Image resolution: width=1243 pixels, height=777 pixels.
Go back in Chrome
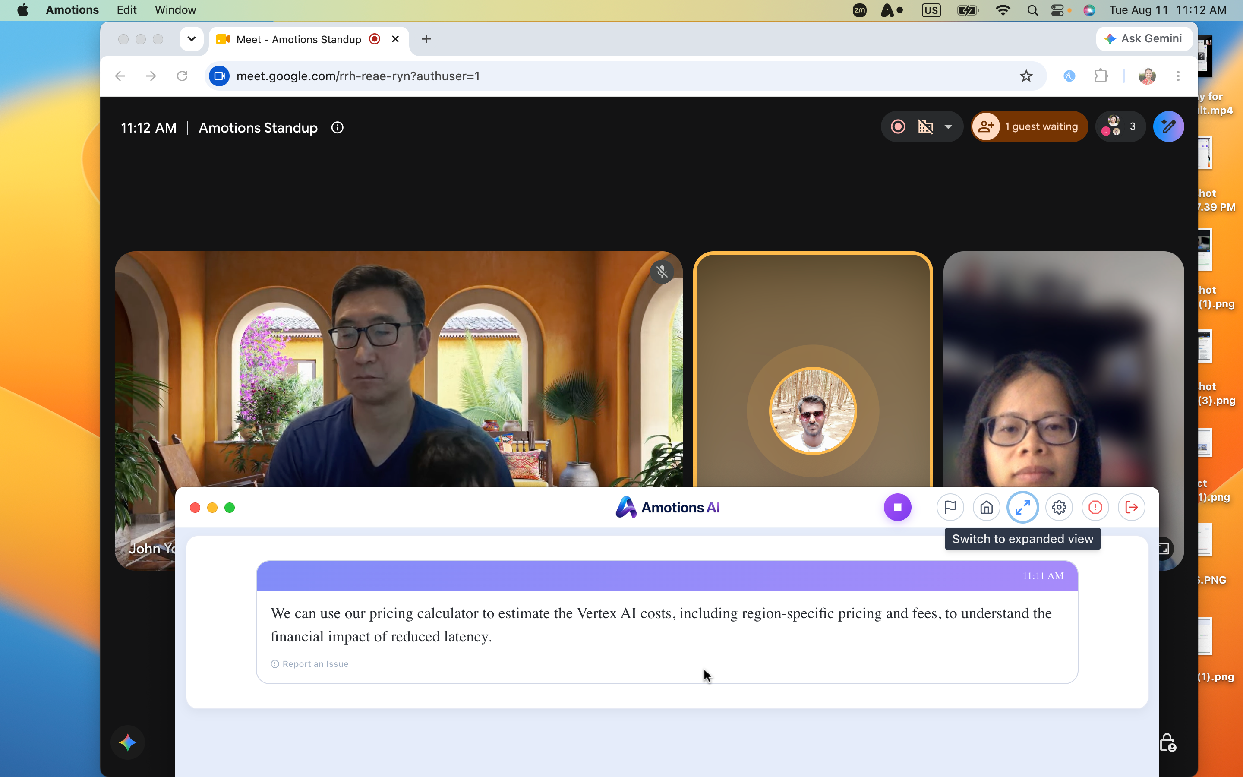click(120, 76)
